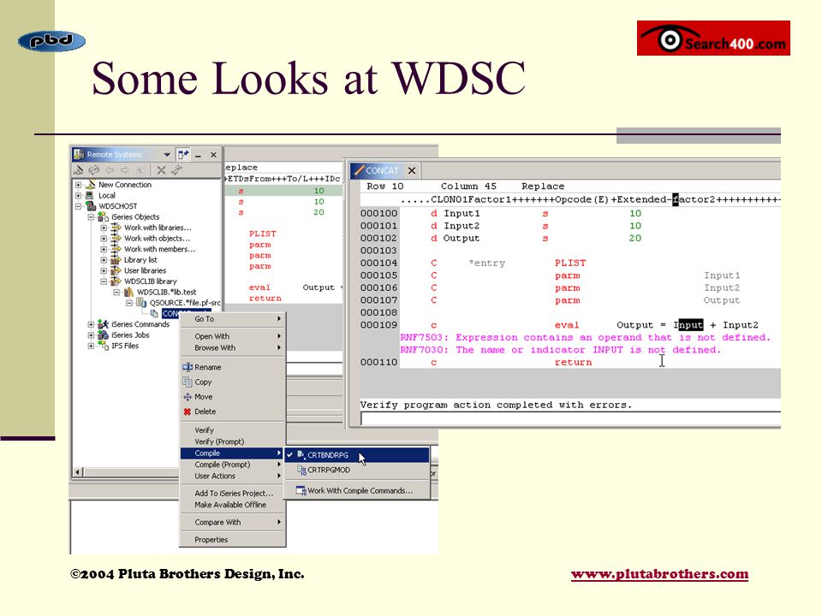Click the pencil icon on CONCAT tab
Screen dimensions: 822x616
coord(359,170)
